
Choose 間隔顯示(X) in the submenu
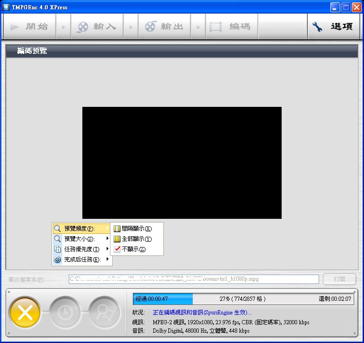tap(137, 229)
